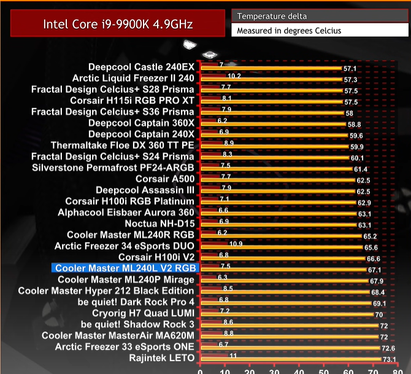
Task: Click the 65.2 value for ML240R RGB
Action: tap(370, 236)
